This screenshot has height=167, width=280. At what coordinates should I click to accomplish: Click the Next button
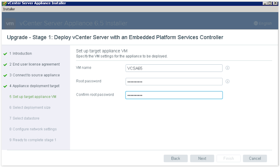tap(202, 158)
